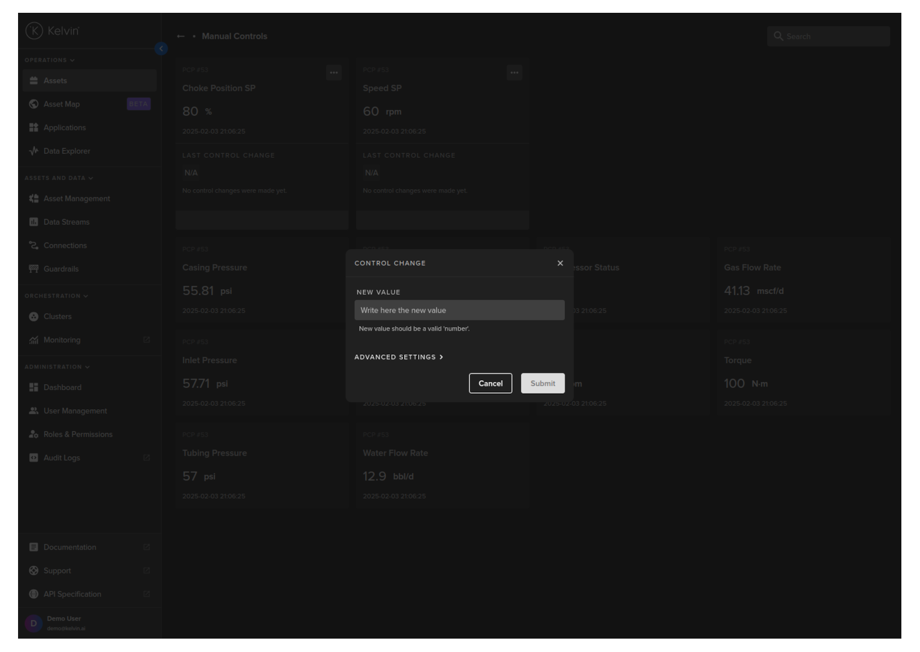Open the Choke Position SP options menu

click(x=334, y=73)
